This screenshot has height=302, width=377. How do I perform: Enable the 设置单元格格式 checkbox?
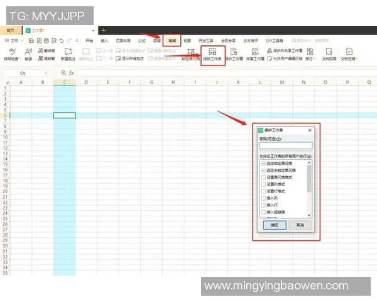(x=263, y=177)
